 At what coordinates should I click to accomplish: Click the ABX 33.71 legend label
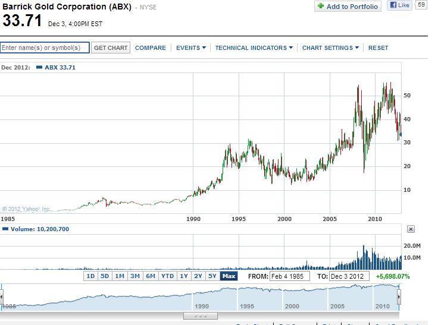tap(60, 68)
